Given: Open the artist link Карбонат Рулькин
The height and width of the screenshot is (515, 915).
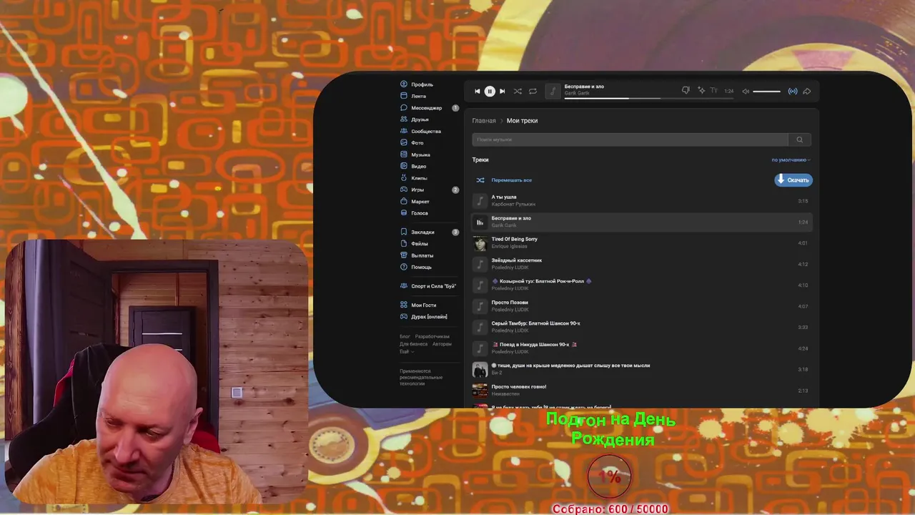Looking at the screenshot, I should 513,205.
